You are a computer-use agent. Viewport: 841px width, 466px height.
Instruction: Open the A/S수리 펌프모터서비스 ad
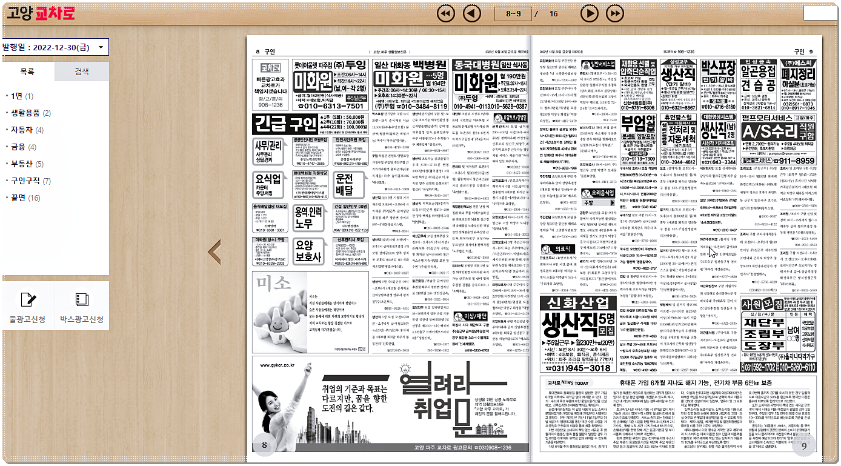[x=779, y=139]
